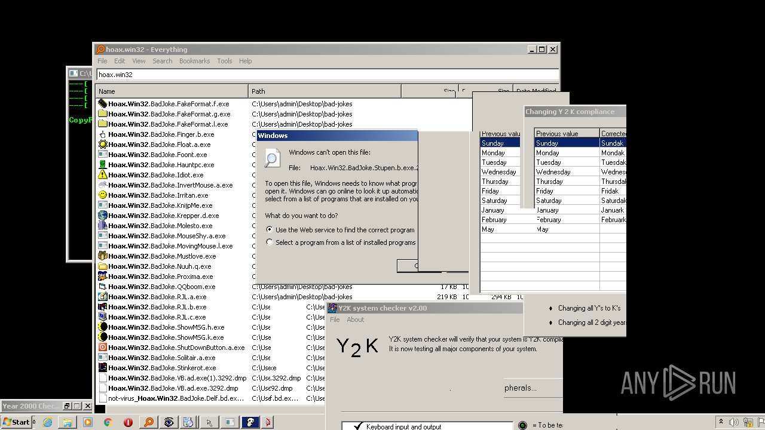Select 'Use the Web service' radio option
The image size is (765, 430).
click(270, 230)
